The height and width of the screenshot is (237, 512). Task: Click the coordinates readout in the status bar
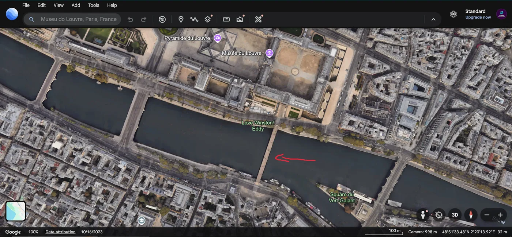468,232
